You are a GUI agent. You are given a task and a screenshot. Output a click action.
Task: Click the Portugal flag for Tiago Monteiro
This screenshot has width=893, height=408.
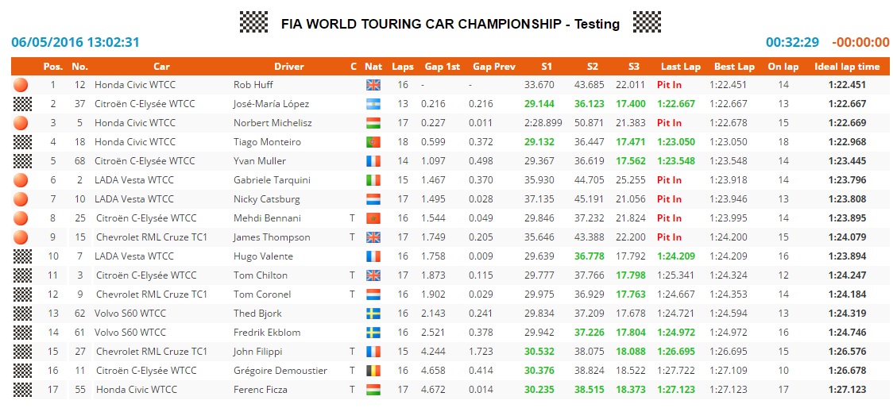(373, 142)
